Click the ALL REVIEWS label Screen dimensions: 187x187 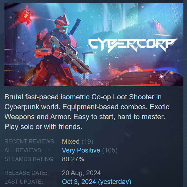[23, 150]
